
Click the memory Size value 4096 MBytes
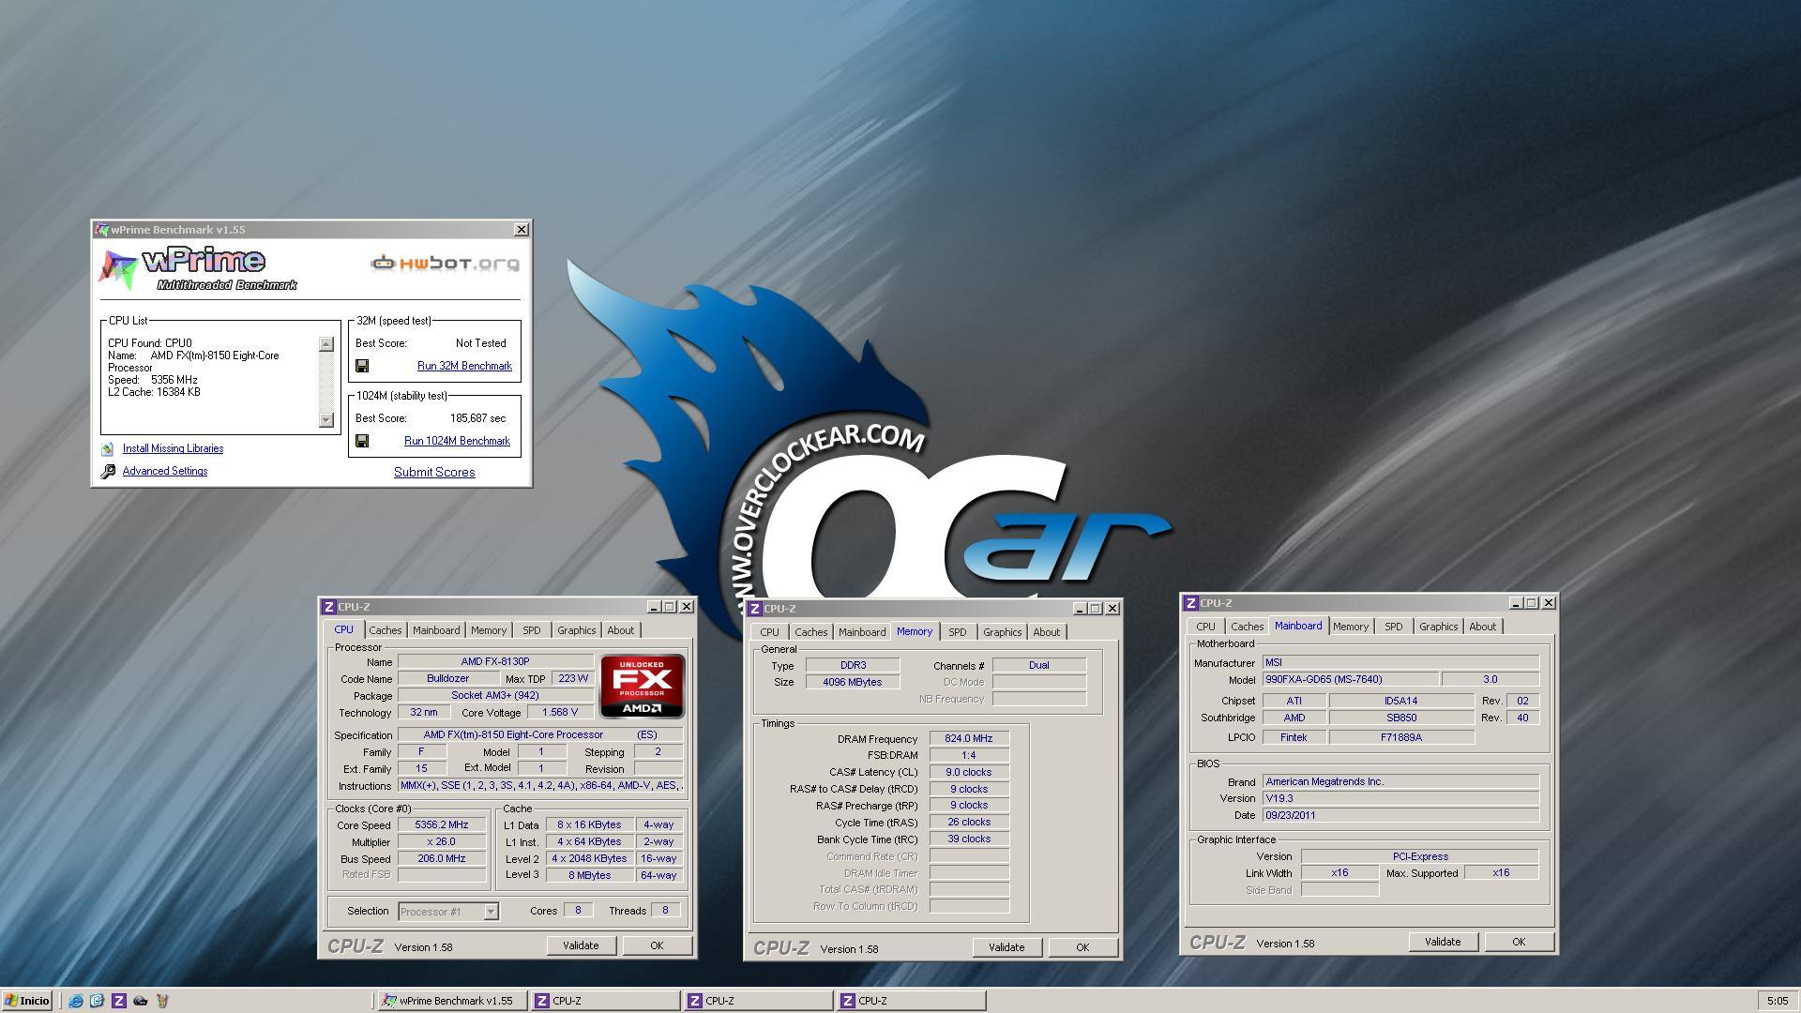pyautogui.click(x=853, y=682)
